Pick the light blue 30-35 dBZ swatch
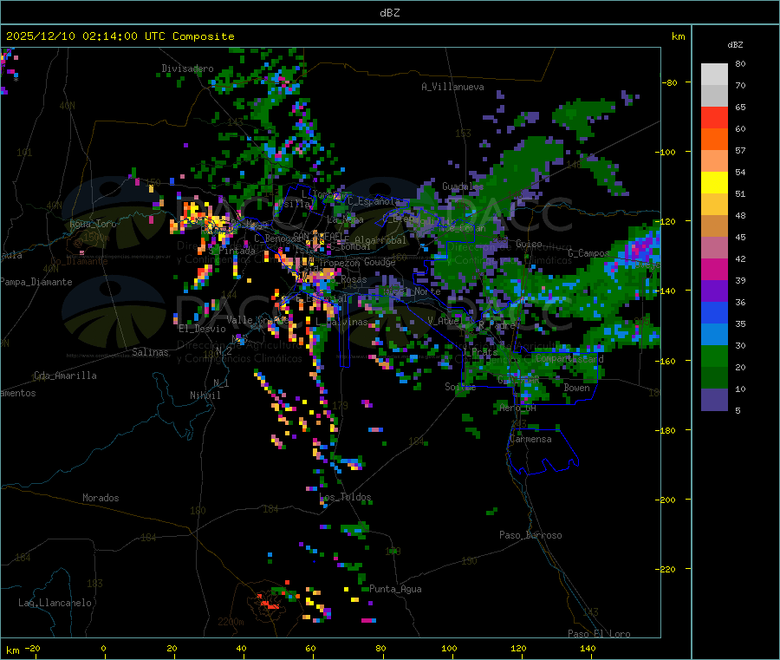Screen dimensions: 780x660 (714, 335)
